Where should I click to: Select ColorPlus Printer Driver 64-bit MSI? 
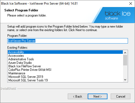tap(65, 70)
